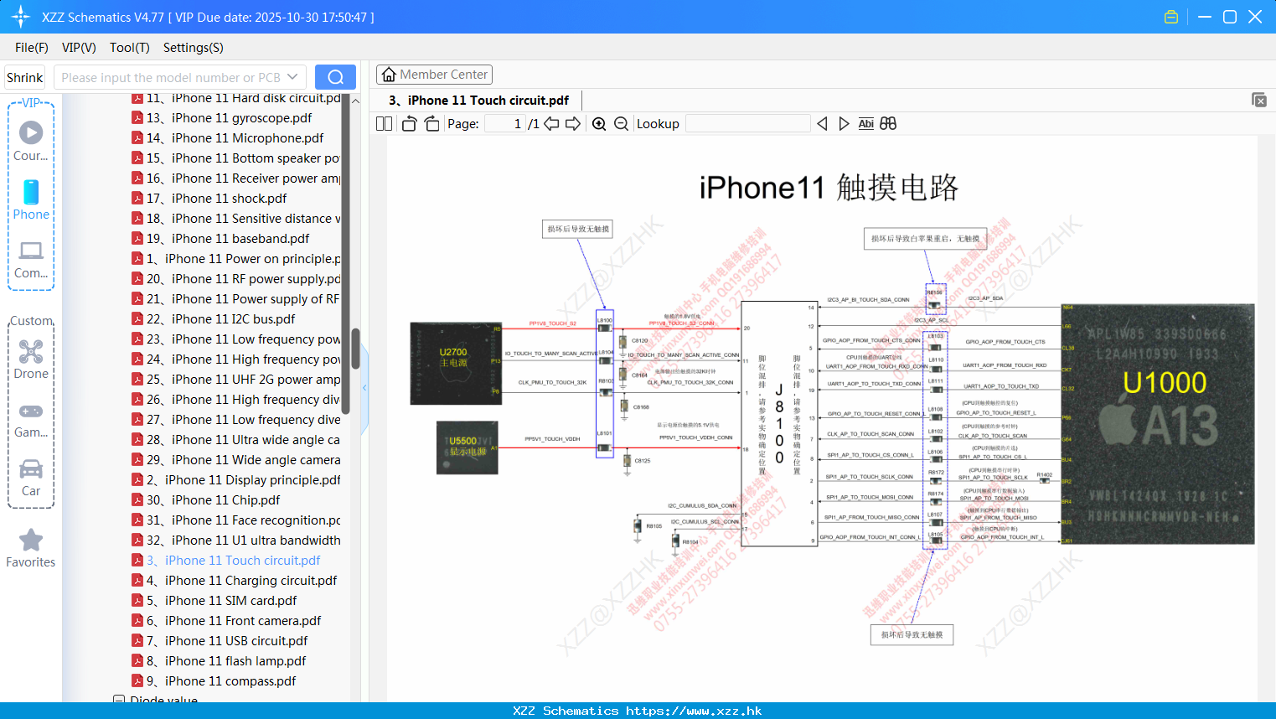Open the Settings(S) menu
1276x719 pixels.
tap(194, 48)
